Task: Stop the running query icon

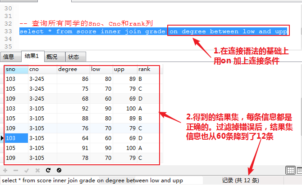Action: 59,170
